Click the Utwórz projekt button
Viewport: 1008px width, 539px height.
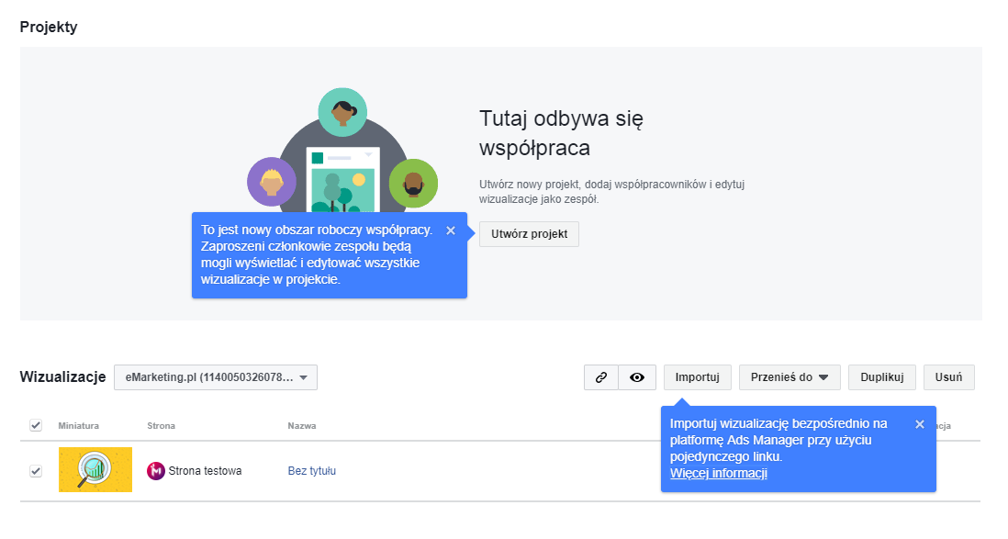click(x=529, y=234)
